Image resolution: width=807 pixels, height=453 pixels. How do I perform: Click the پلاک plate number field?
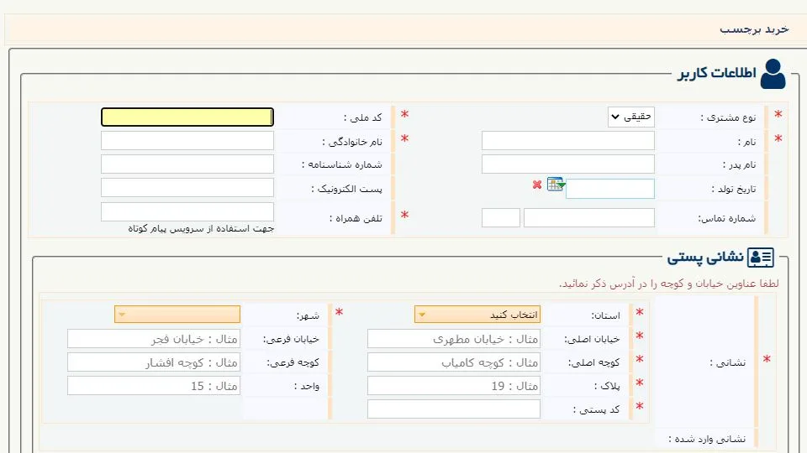454,386
